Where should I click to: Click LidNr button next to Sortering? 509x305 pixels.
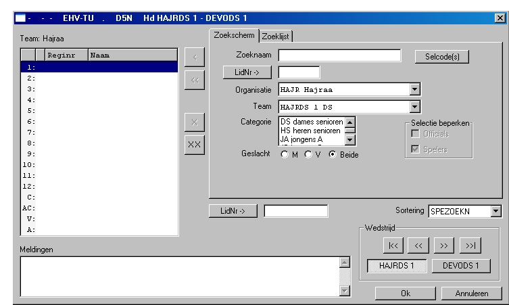233,211
